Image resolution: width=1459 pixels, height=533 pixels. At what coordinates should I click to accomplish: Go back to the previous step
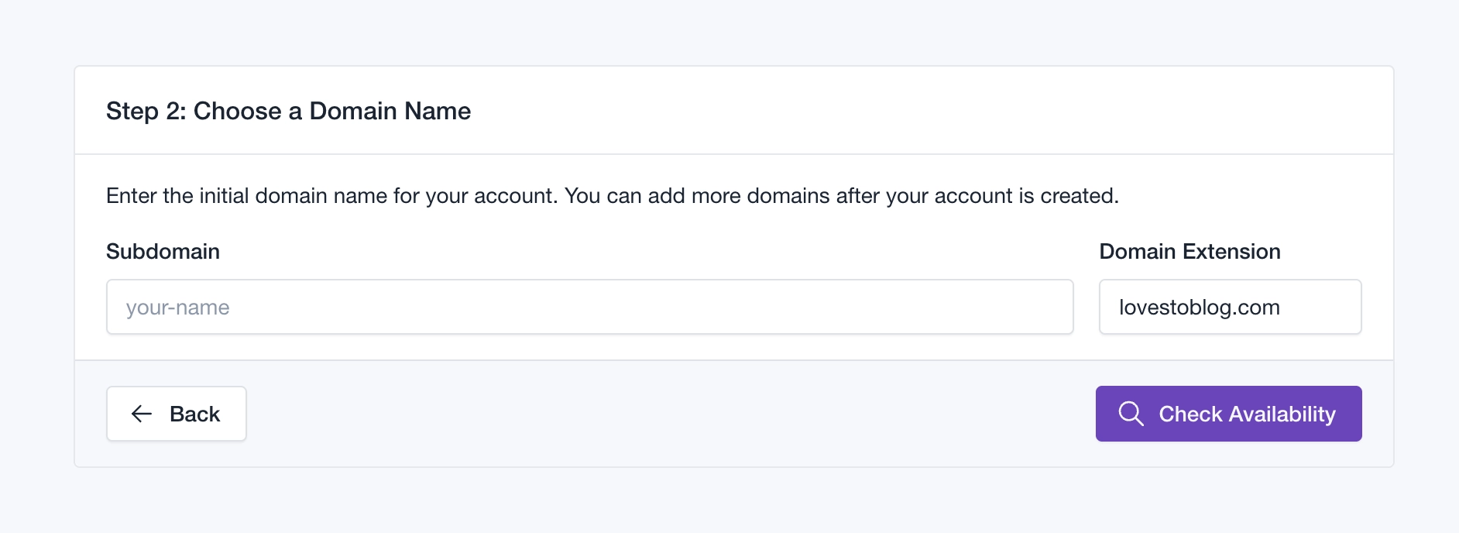click(x=177, y=414)
